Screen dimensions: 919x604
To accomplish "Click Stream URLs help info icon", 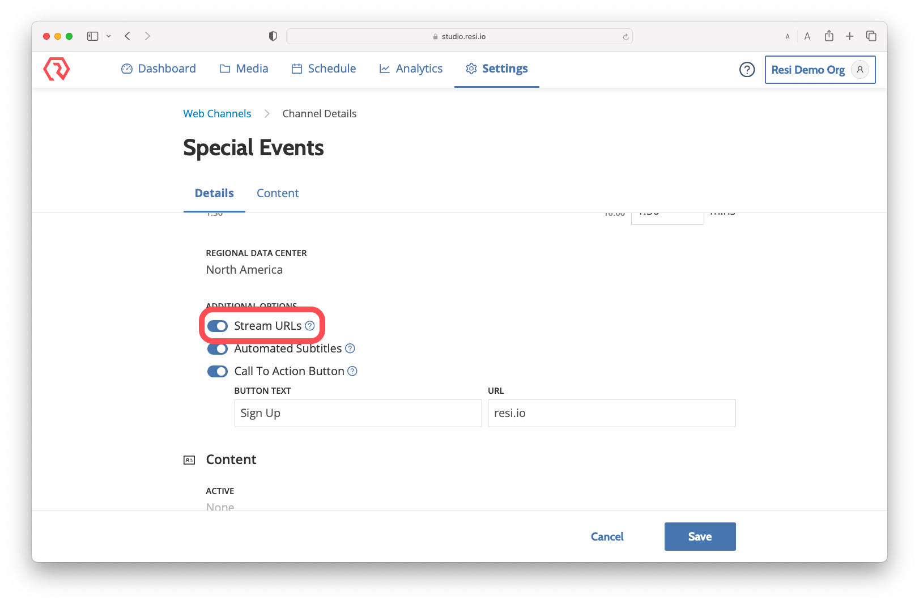I will [x=310, y=326].
